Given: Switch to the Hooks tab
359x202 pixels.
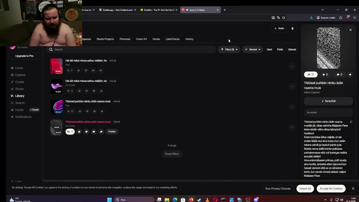Looking at the screenshot, I should pyautogui.click(x=156, y=39).
